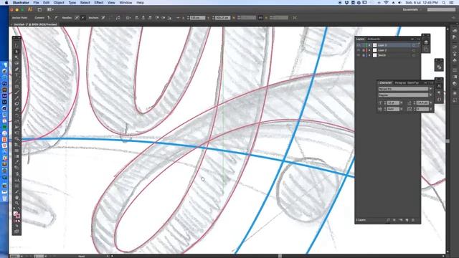The image size is (459, 258).
Task: Select the Direct Selection tool
Action: (x=16, y=52)
